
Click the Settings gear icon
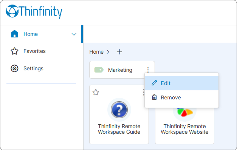[14, 68]
